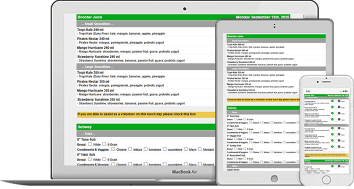
Task: Click '6" Roast Beef Sub' on the tablet
Action: (236, 155)
